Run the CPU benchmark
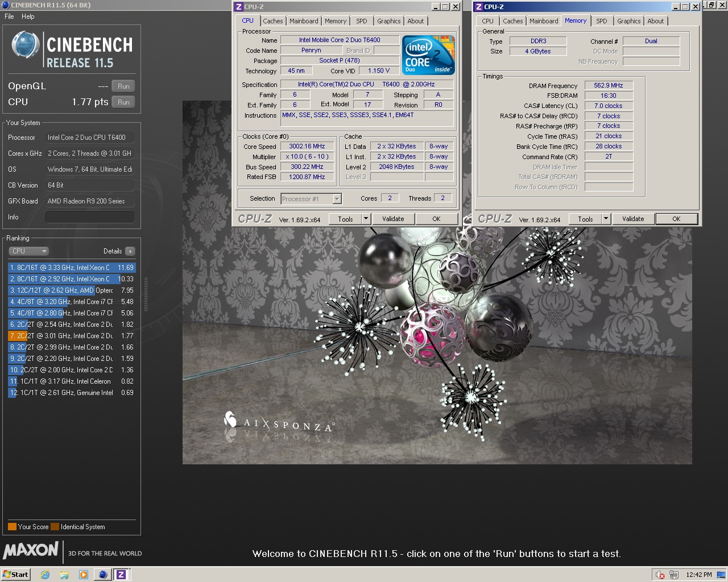This screenshot has width=728, height=582. click(123, 102)
